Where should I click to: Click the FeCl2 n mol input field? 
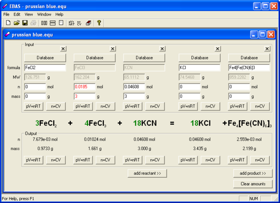[35, 87]
